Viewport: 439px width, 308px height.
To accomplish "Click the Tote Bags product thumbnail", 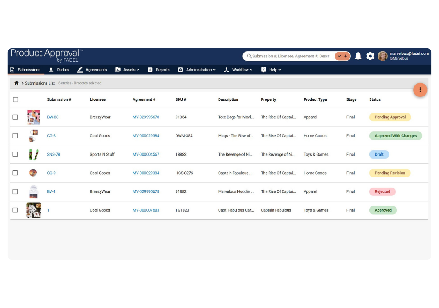I will 33,117.
